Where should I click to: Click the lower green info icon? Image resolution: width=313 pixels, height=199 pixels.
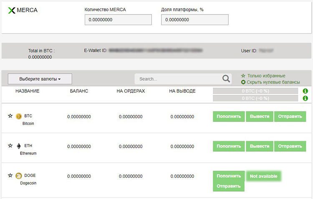(305, 98)
